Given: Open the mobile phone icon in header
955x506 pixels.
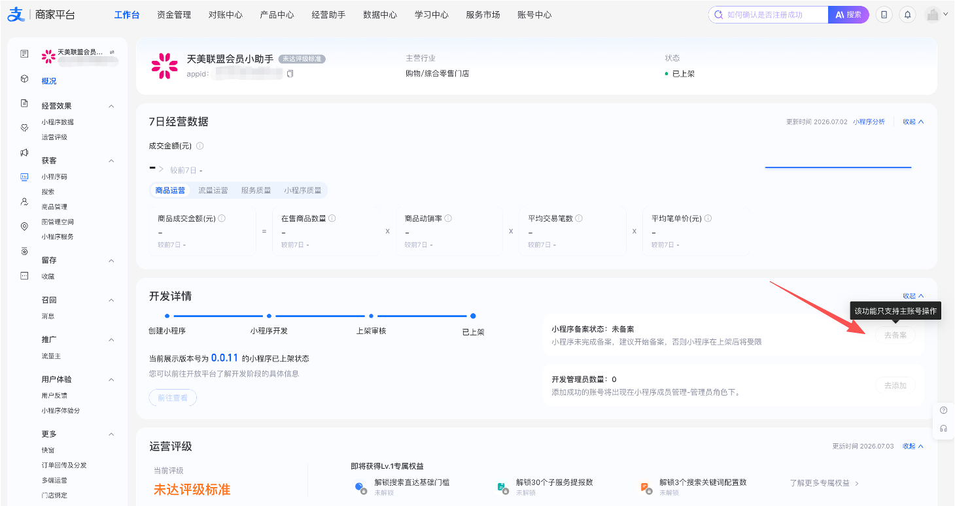Looking at the screenshot, I should click(x=884, y=14).
